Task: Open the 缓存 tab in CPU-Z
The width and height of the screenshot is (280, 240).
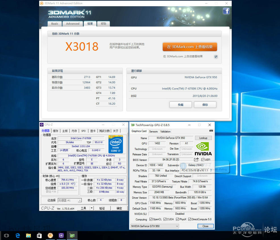Action: [55, 131]
